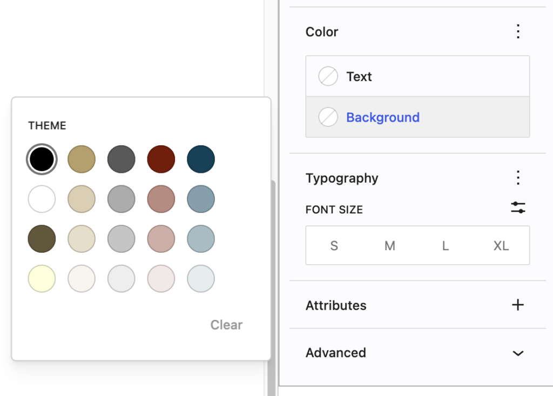
Task: Pick the beige swatch in second row
Action: coord(82,199)
